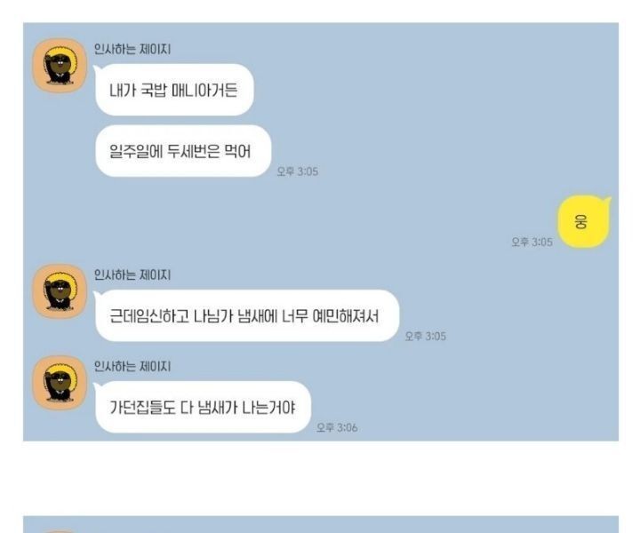Open profile avatar beside 가던집들도 message

60,383
